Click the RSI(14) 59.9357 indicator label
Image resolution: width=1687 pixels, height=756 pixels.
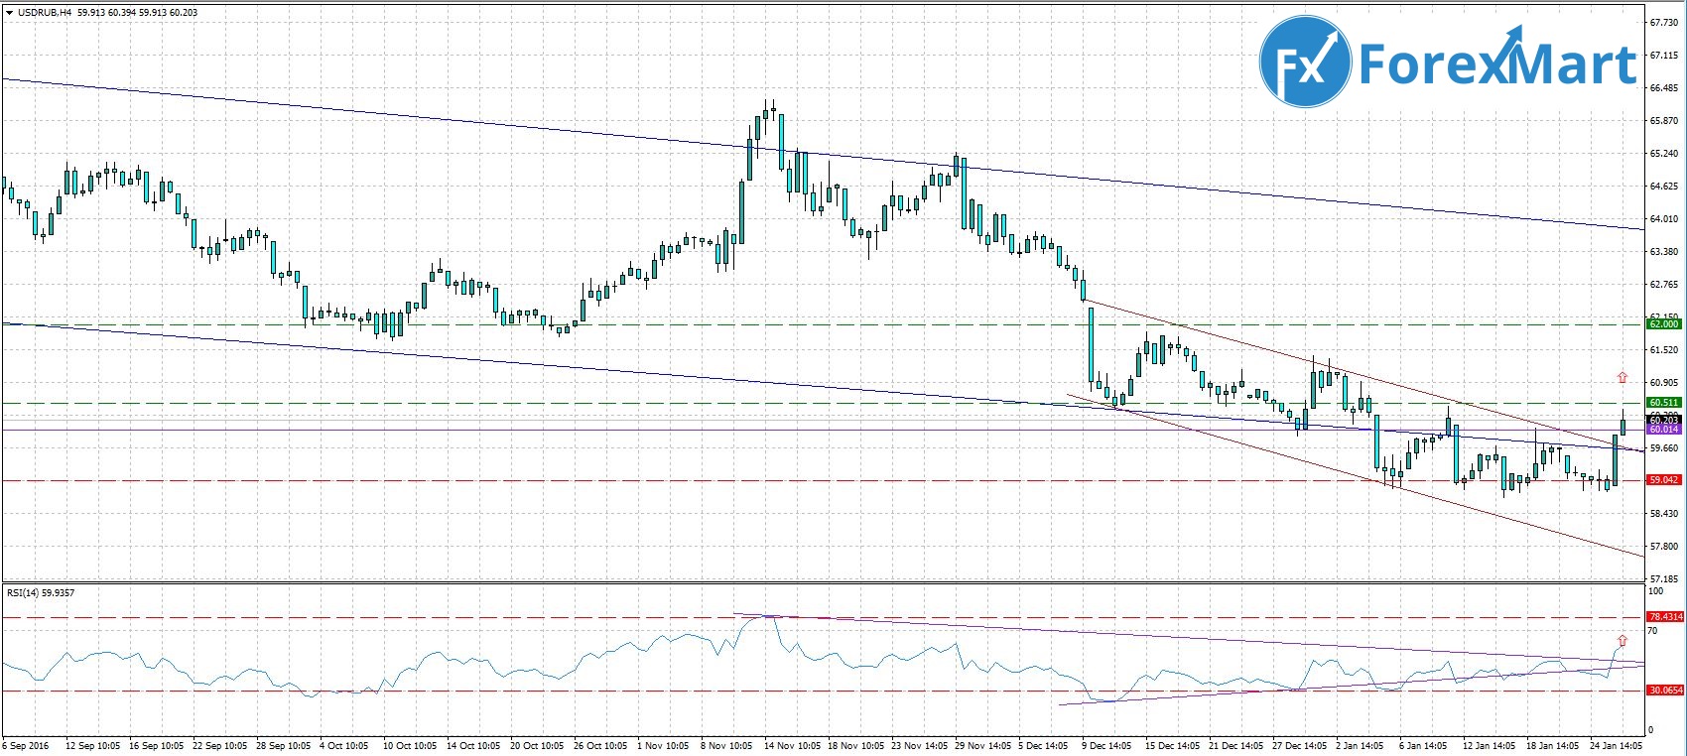tap(41, 592)
